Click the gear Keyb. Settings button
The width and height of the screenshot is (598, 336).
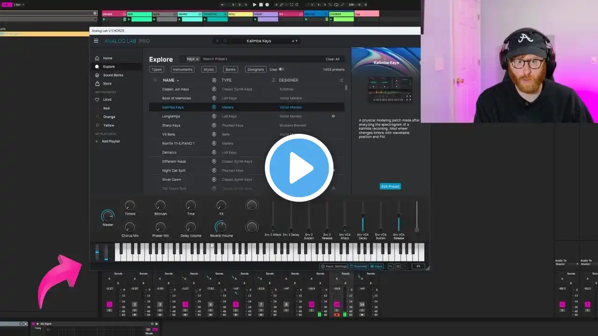click(x=334, y=266)
